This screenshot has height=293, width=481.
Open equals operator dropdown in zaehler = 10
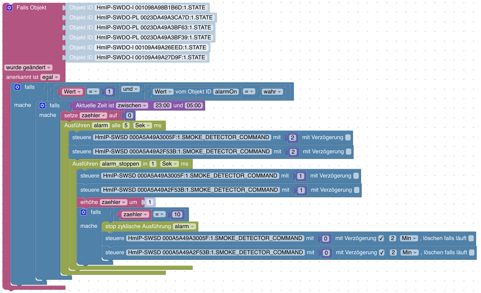coord(160,214)
